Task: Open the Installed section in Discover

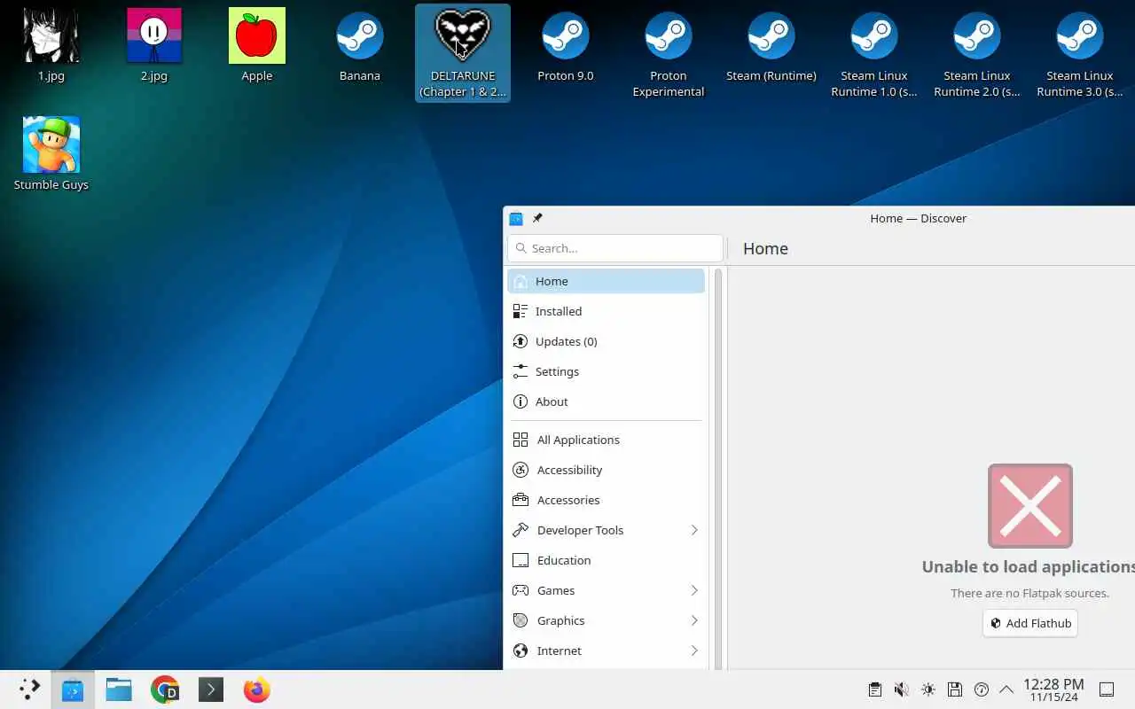Action: point(606,311)
